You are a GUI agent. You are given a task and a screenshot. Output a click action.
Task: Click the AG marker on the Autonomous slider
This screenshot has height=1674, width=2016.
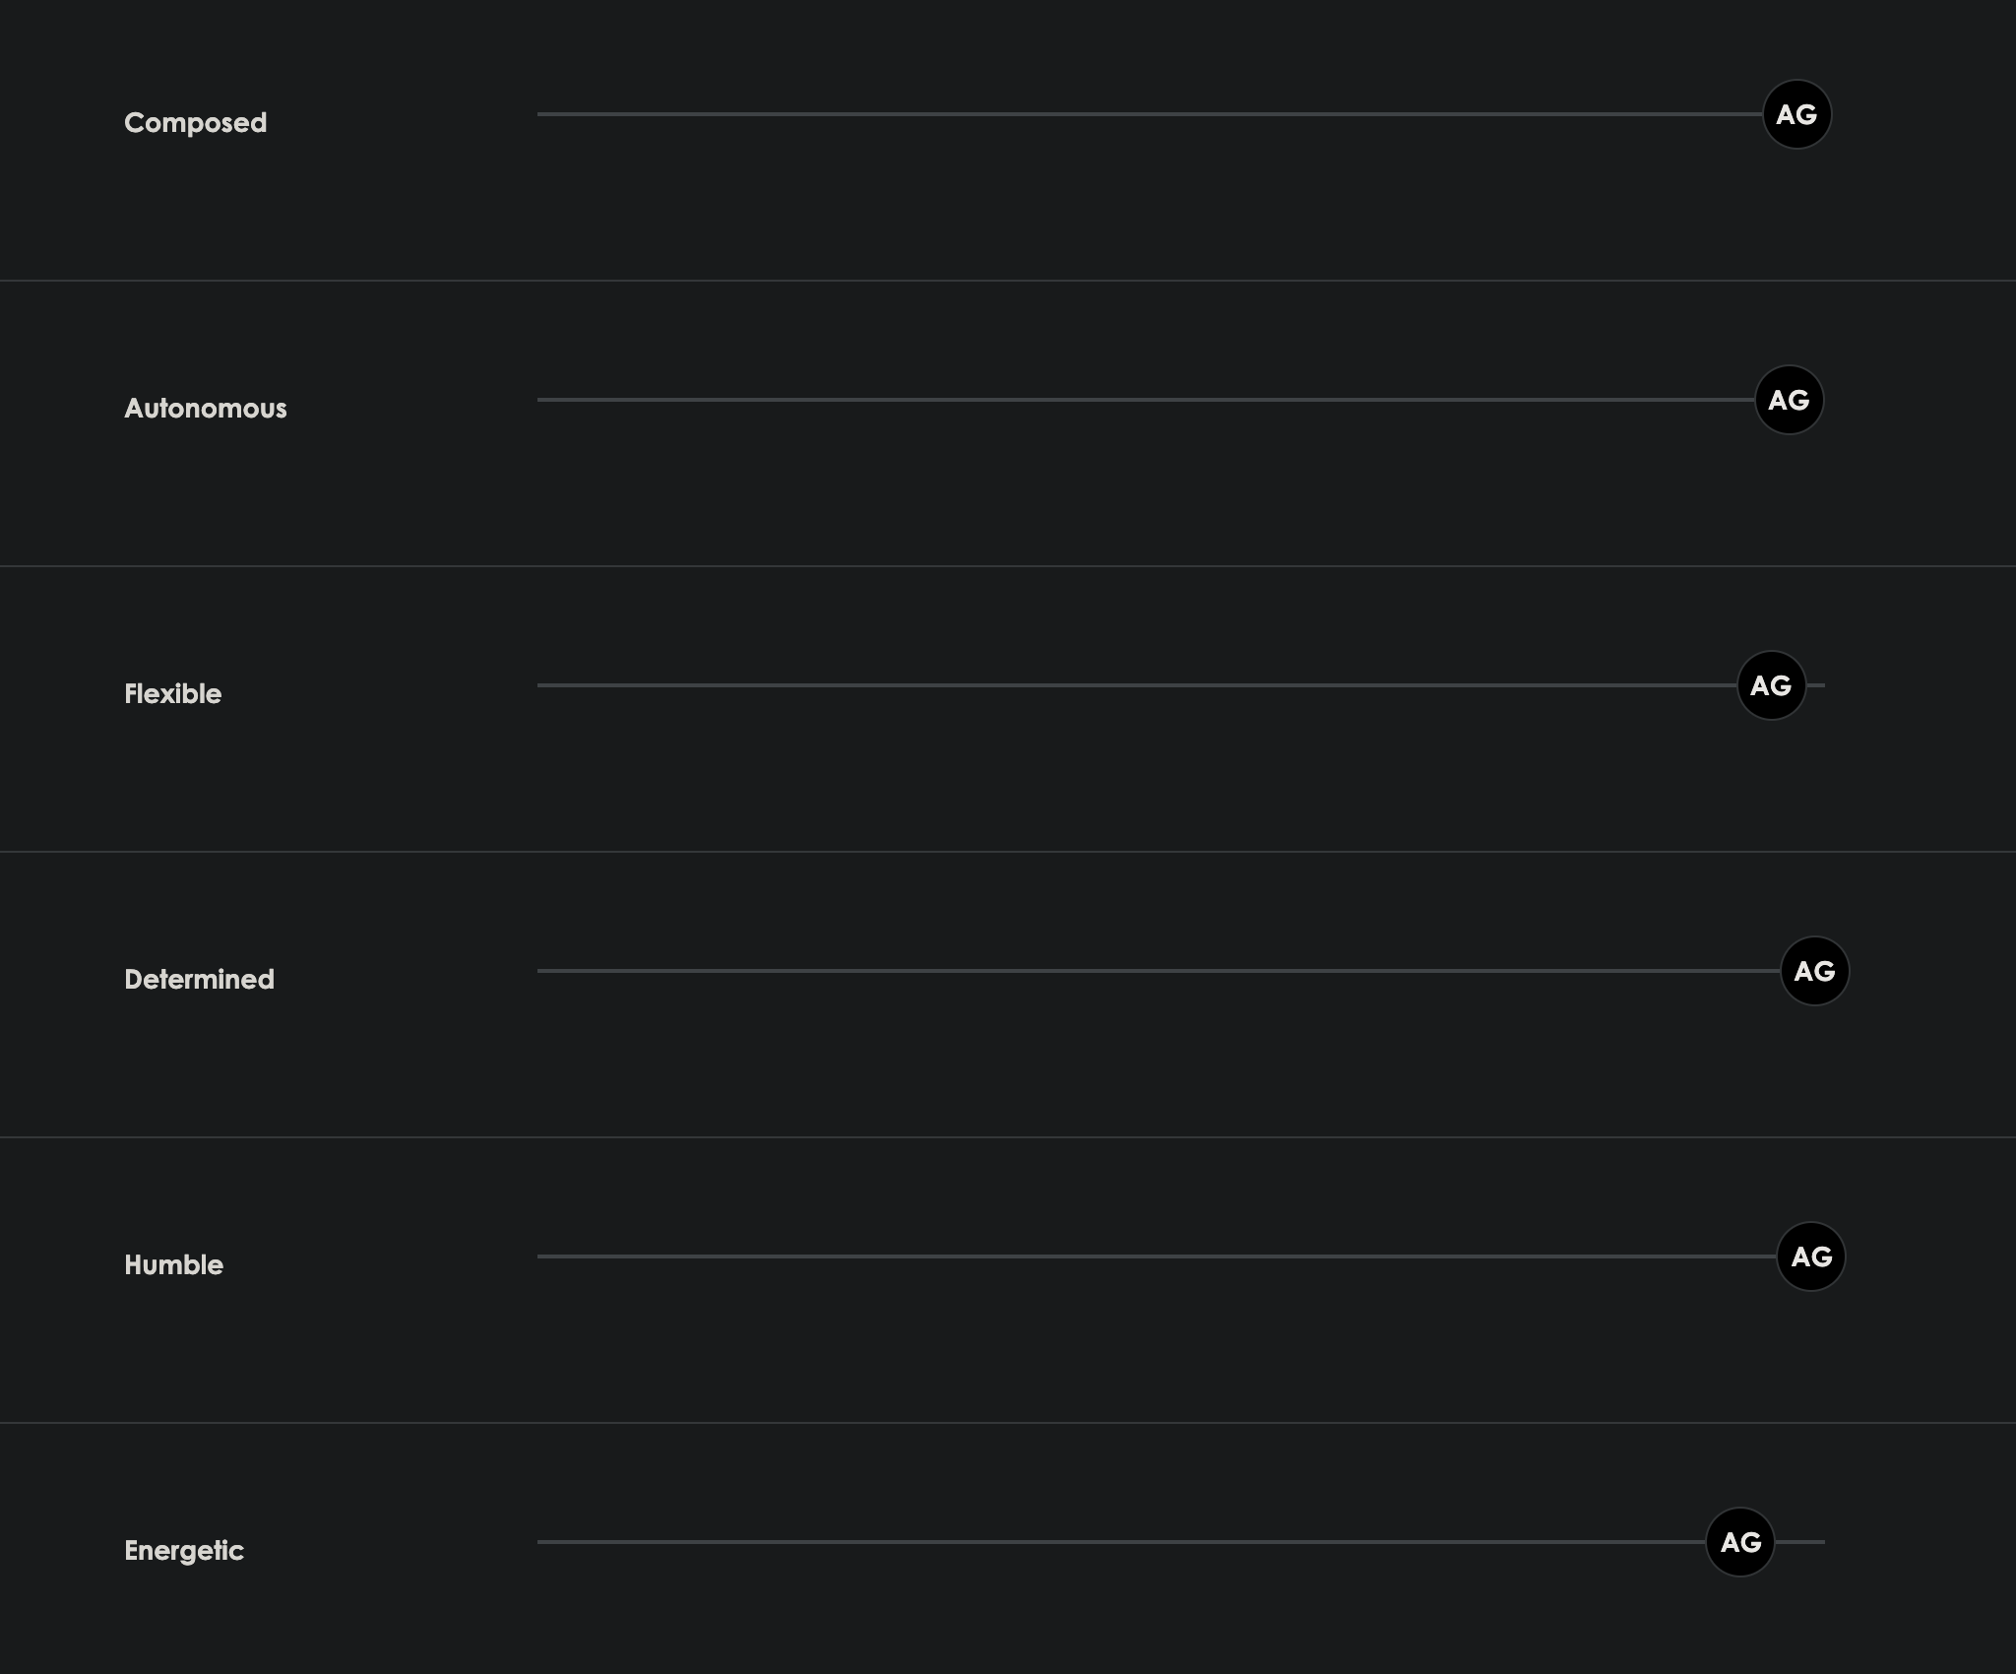1789,400
